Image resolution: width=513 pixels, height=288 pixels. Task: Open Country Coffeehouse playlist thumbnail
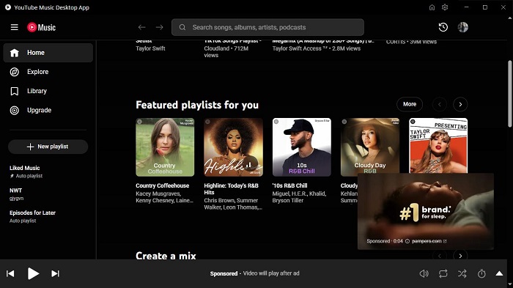165,147
